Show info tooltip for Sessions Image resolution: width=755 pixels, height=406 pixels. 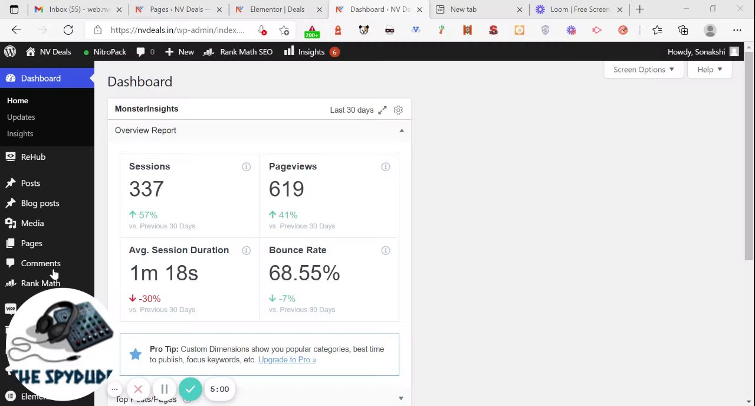[x=246, y=167]
